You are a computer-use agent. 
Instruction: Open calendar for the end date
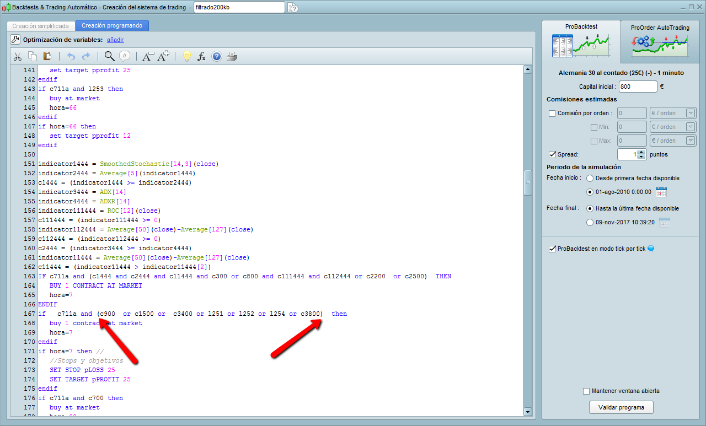tap(665, 222)
